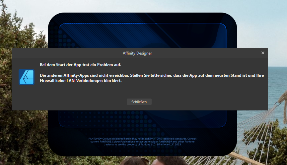287x165 pixels.
Task: Click the message about Affinity-Apps nicht erreichbar
Action: tap(152, 78)
